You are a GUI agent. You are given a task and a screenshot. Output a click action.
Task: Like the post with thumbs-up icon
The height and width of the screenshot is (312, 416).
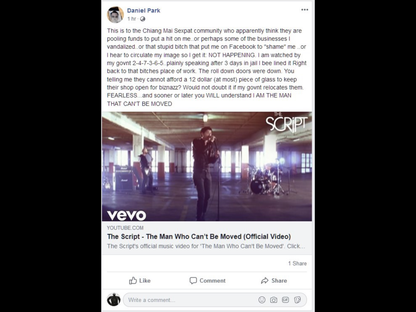coord(133,281)
